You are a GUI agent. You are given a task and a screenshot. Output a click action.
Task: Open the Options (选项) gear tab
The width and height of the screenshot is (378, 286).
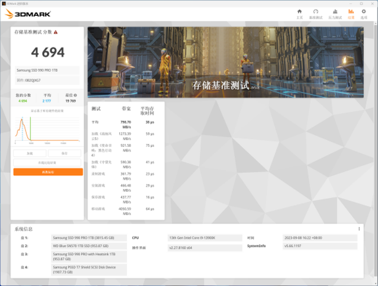coord(364,14)
